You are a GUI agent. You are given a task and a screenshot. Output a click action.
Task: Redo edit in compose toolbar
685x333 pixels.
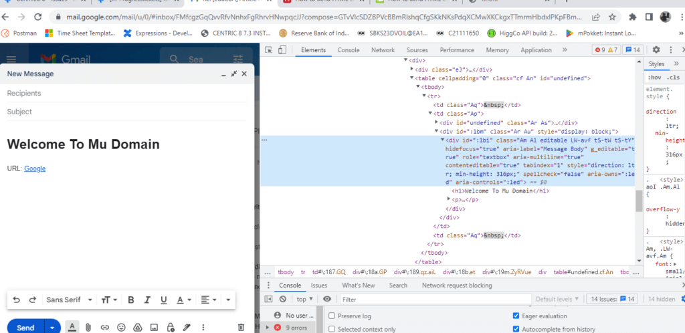[x=32, y=300]
